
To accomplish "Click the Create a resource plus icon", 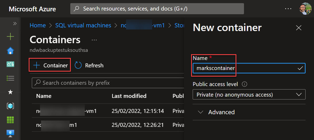I will [x=11, y=37].
